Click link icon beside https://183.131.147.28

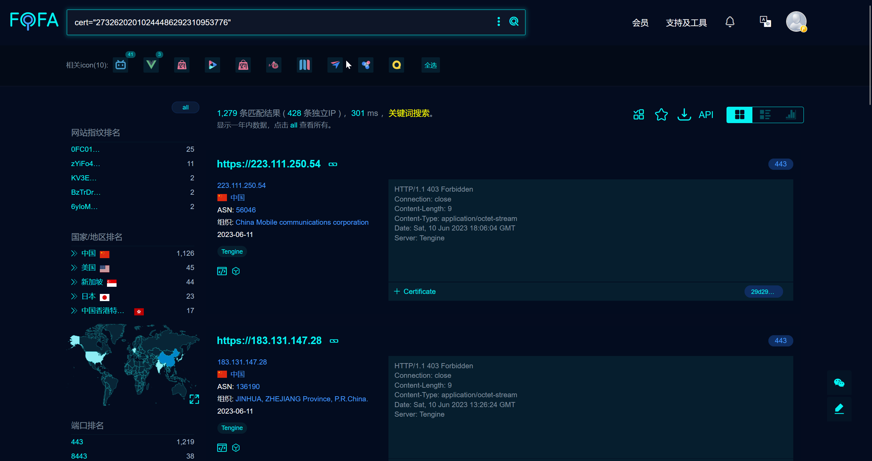pyautogui.click(x=334, y=341)
